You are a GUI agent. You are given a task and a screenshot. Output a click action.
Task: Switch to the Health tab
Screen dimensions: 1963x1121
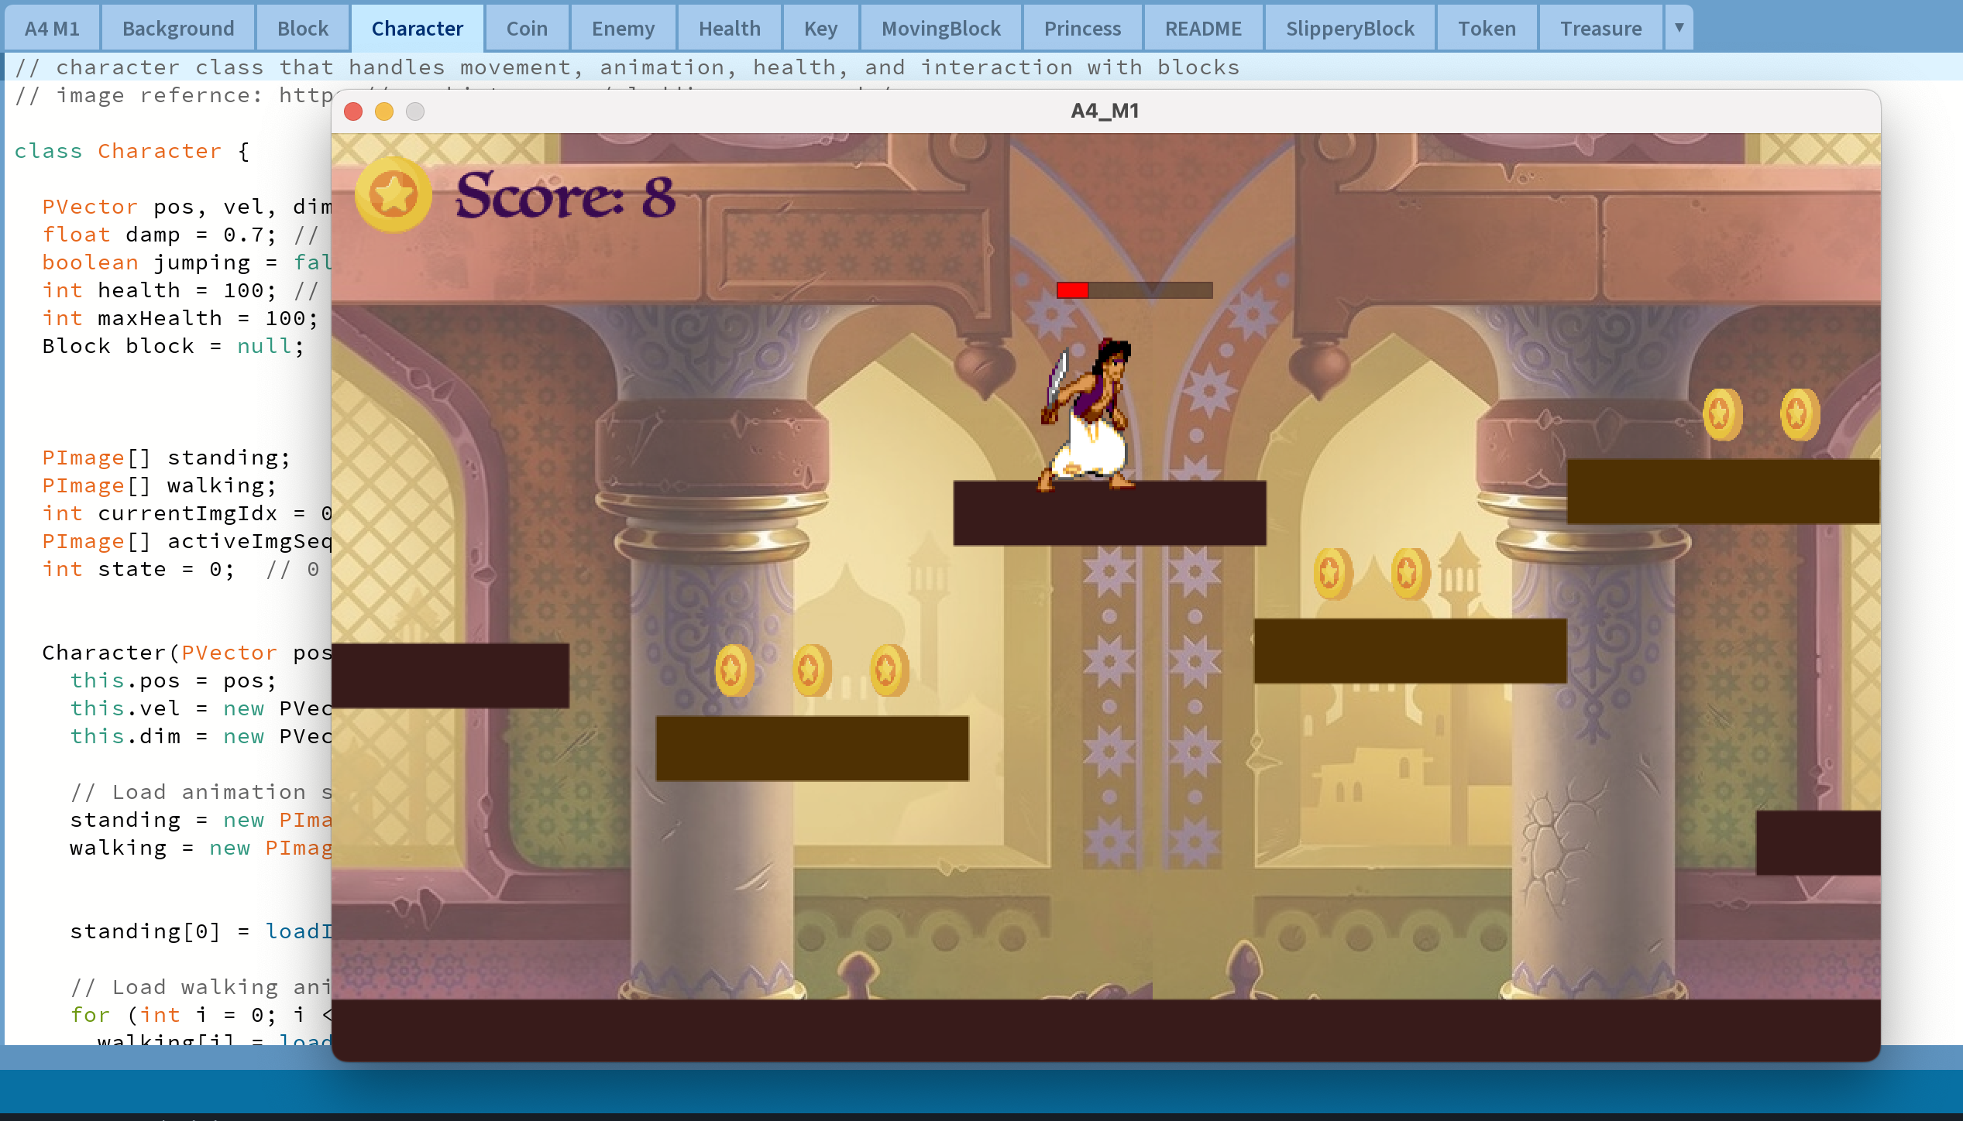[729, 28]
